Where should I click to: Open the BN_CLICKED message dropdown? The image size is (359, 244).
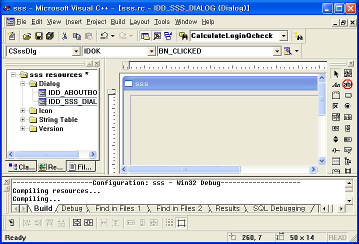coord(277,51)
